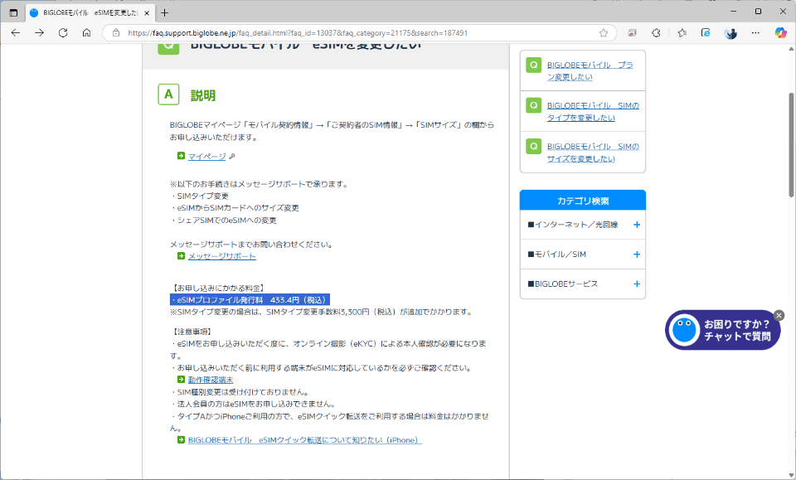Open the マイページ link
Viewport: 796px width, 480px height.
(x=207, y=157)
